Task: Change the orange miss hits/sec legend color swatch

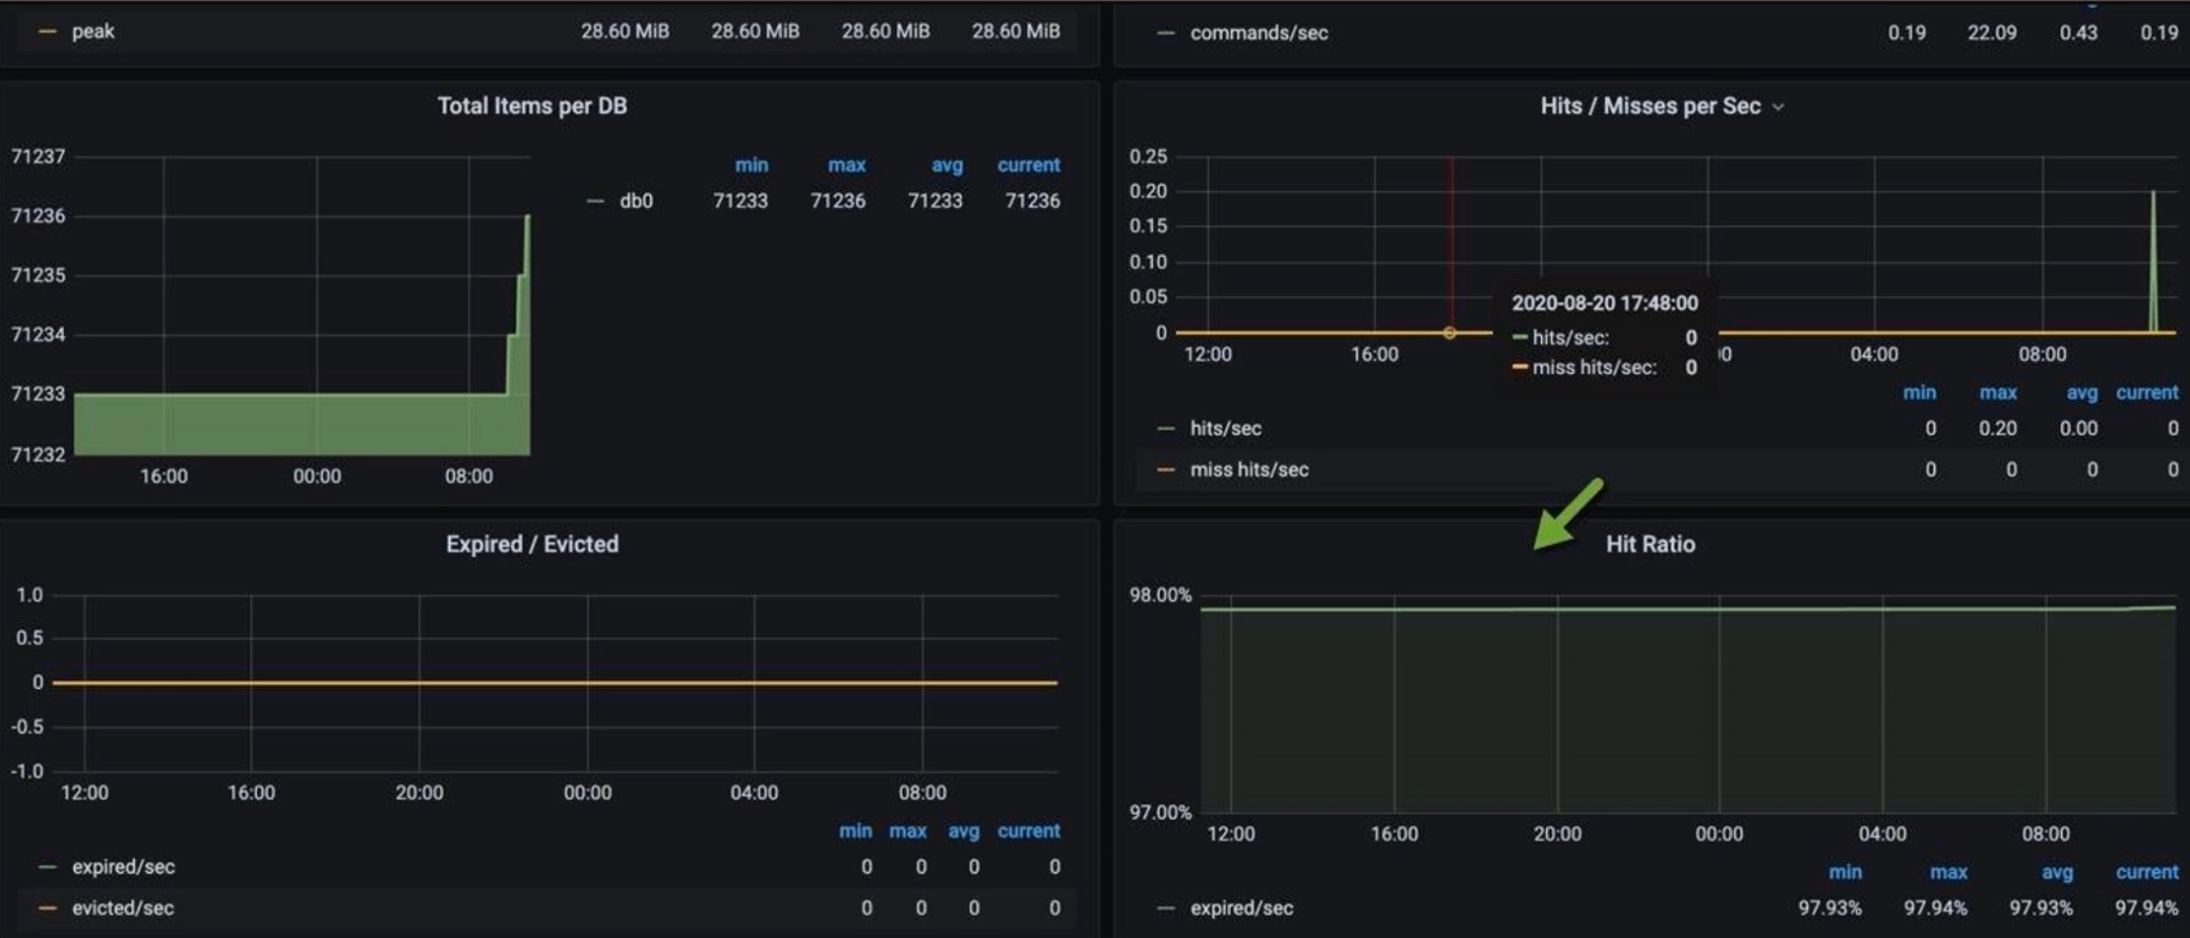Action: (x=1166, y=469)
